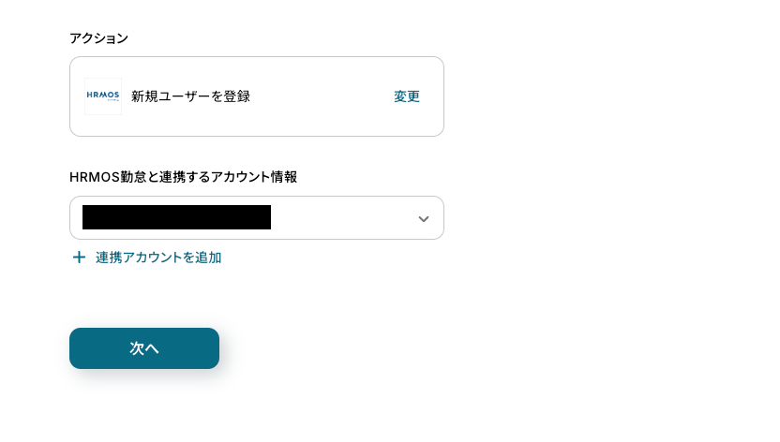This screenshot has height=442, width=780.
Task: Click the plus icon for adding an account
Action: [x=79, y=258]
